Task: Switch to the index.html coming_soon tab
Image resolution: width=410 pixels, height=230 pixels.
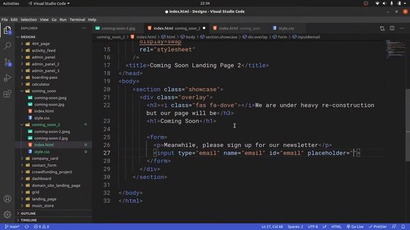Action: (x=239, y=28)
